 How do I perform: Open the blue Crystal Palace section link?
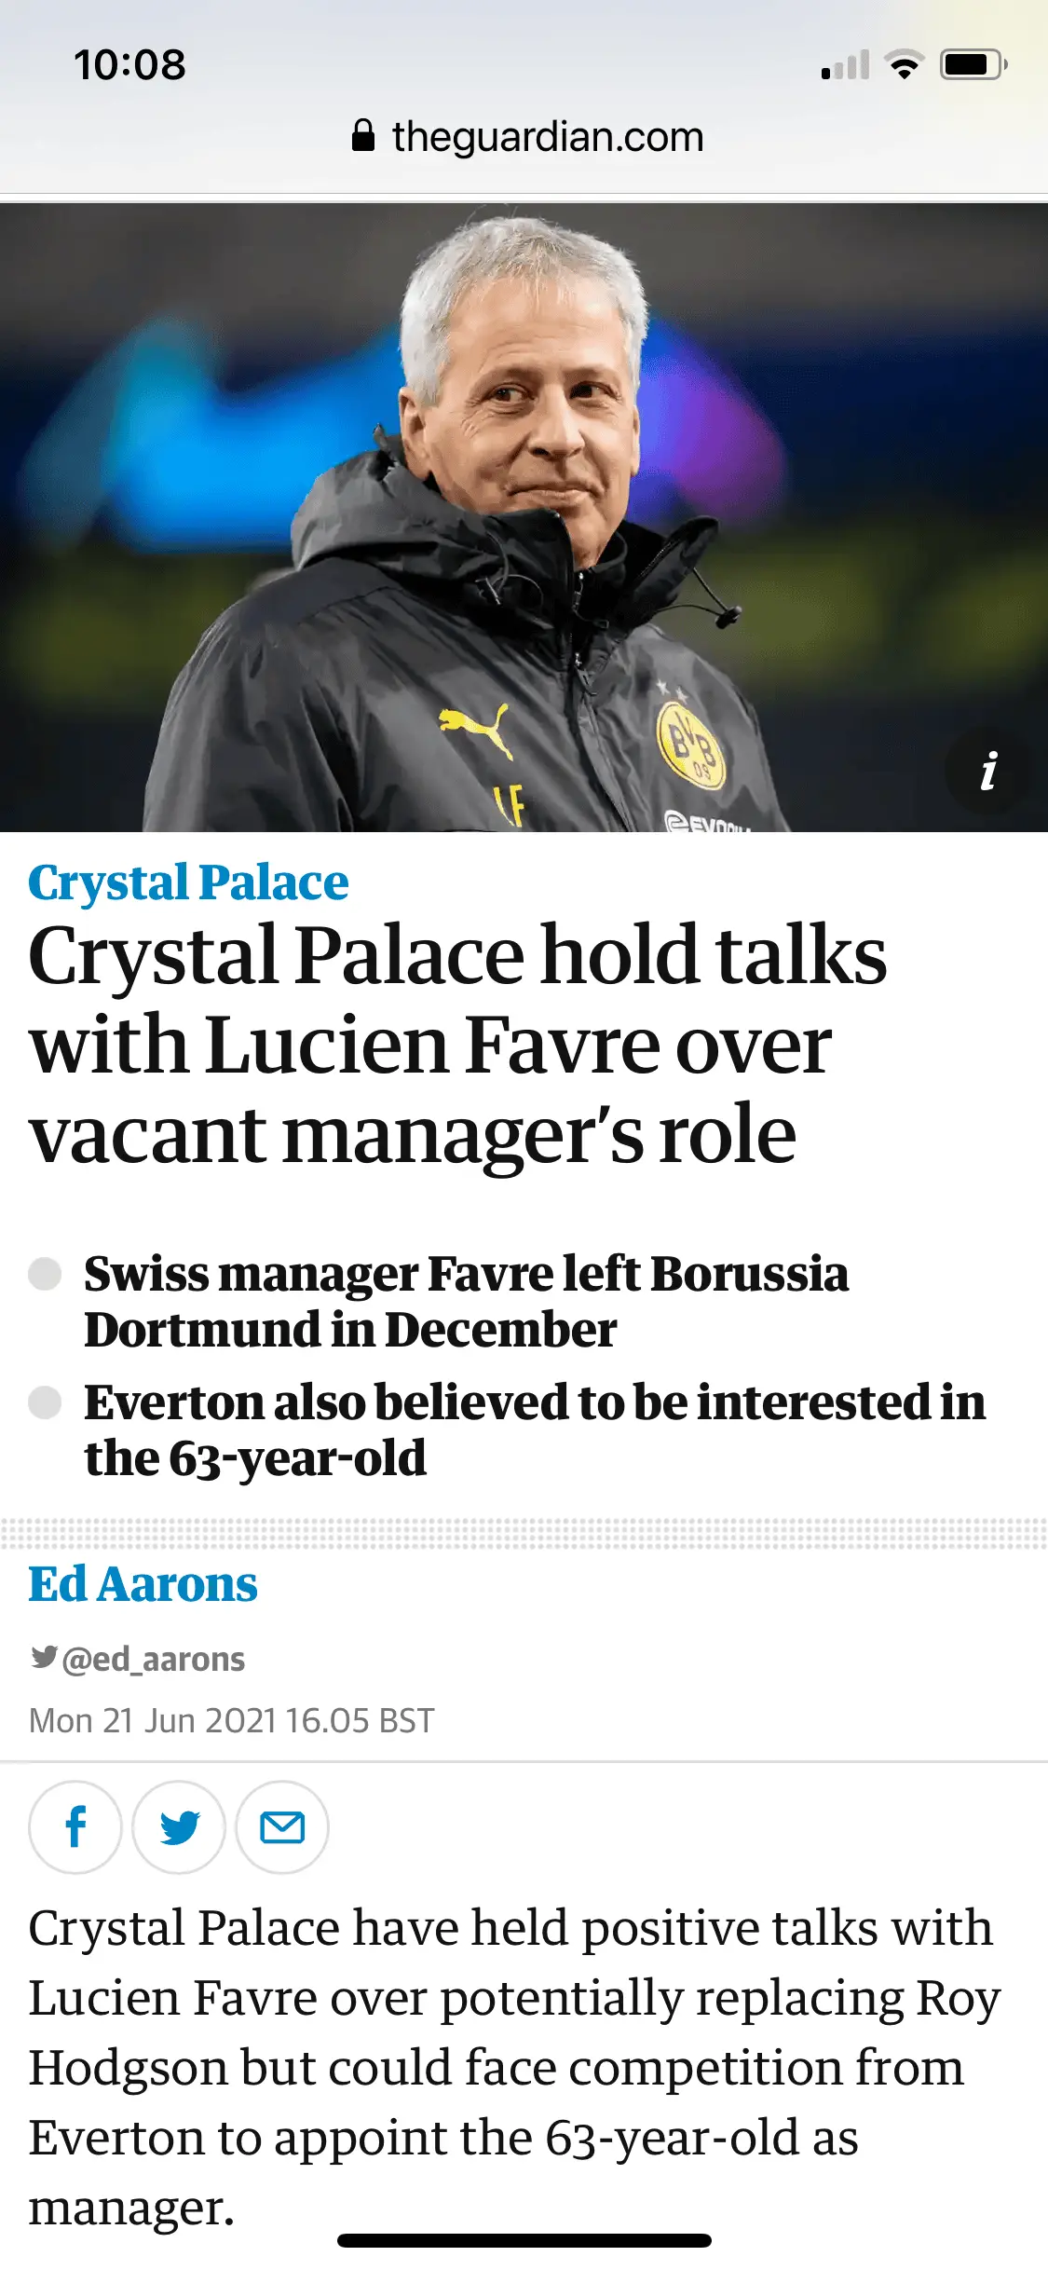pos(188,882)
